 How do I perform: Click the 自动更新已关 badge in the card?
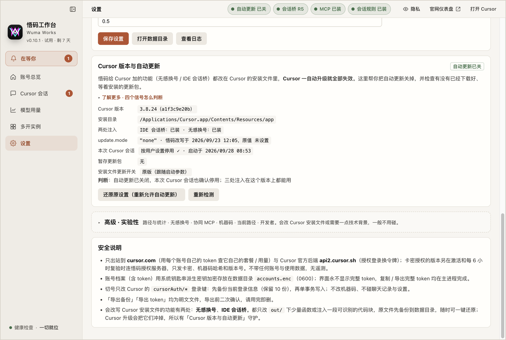[x=467, y=66]
